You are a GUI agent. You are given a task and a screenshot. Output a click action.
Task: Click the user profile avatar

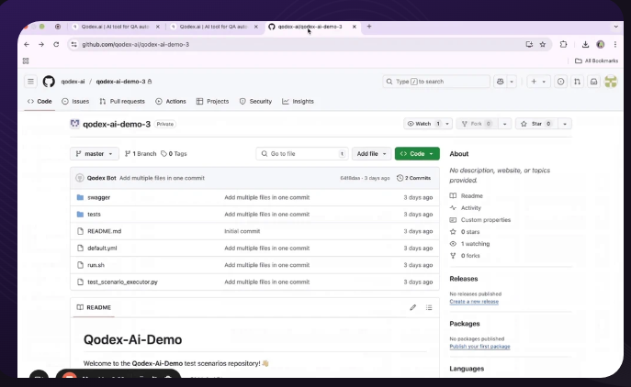click(x=610, y=82)
